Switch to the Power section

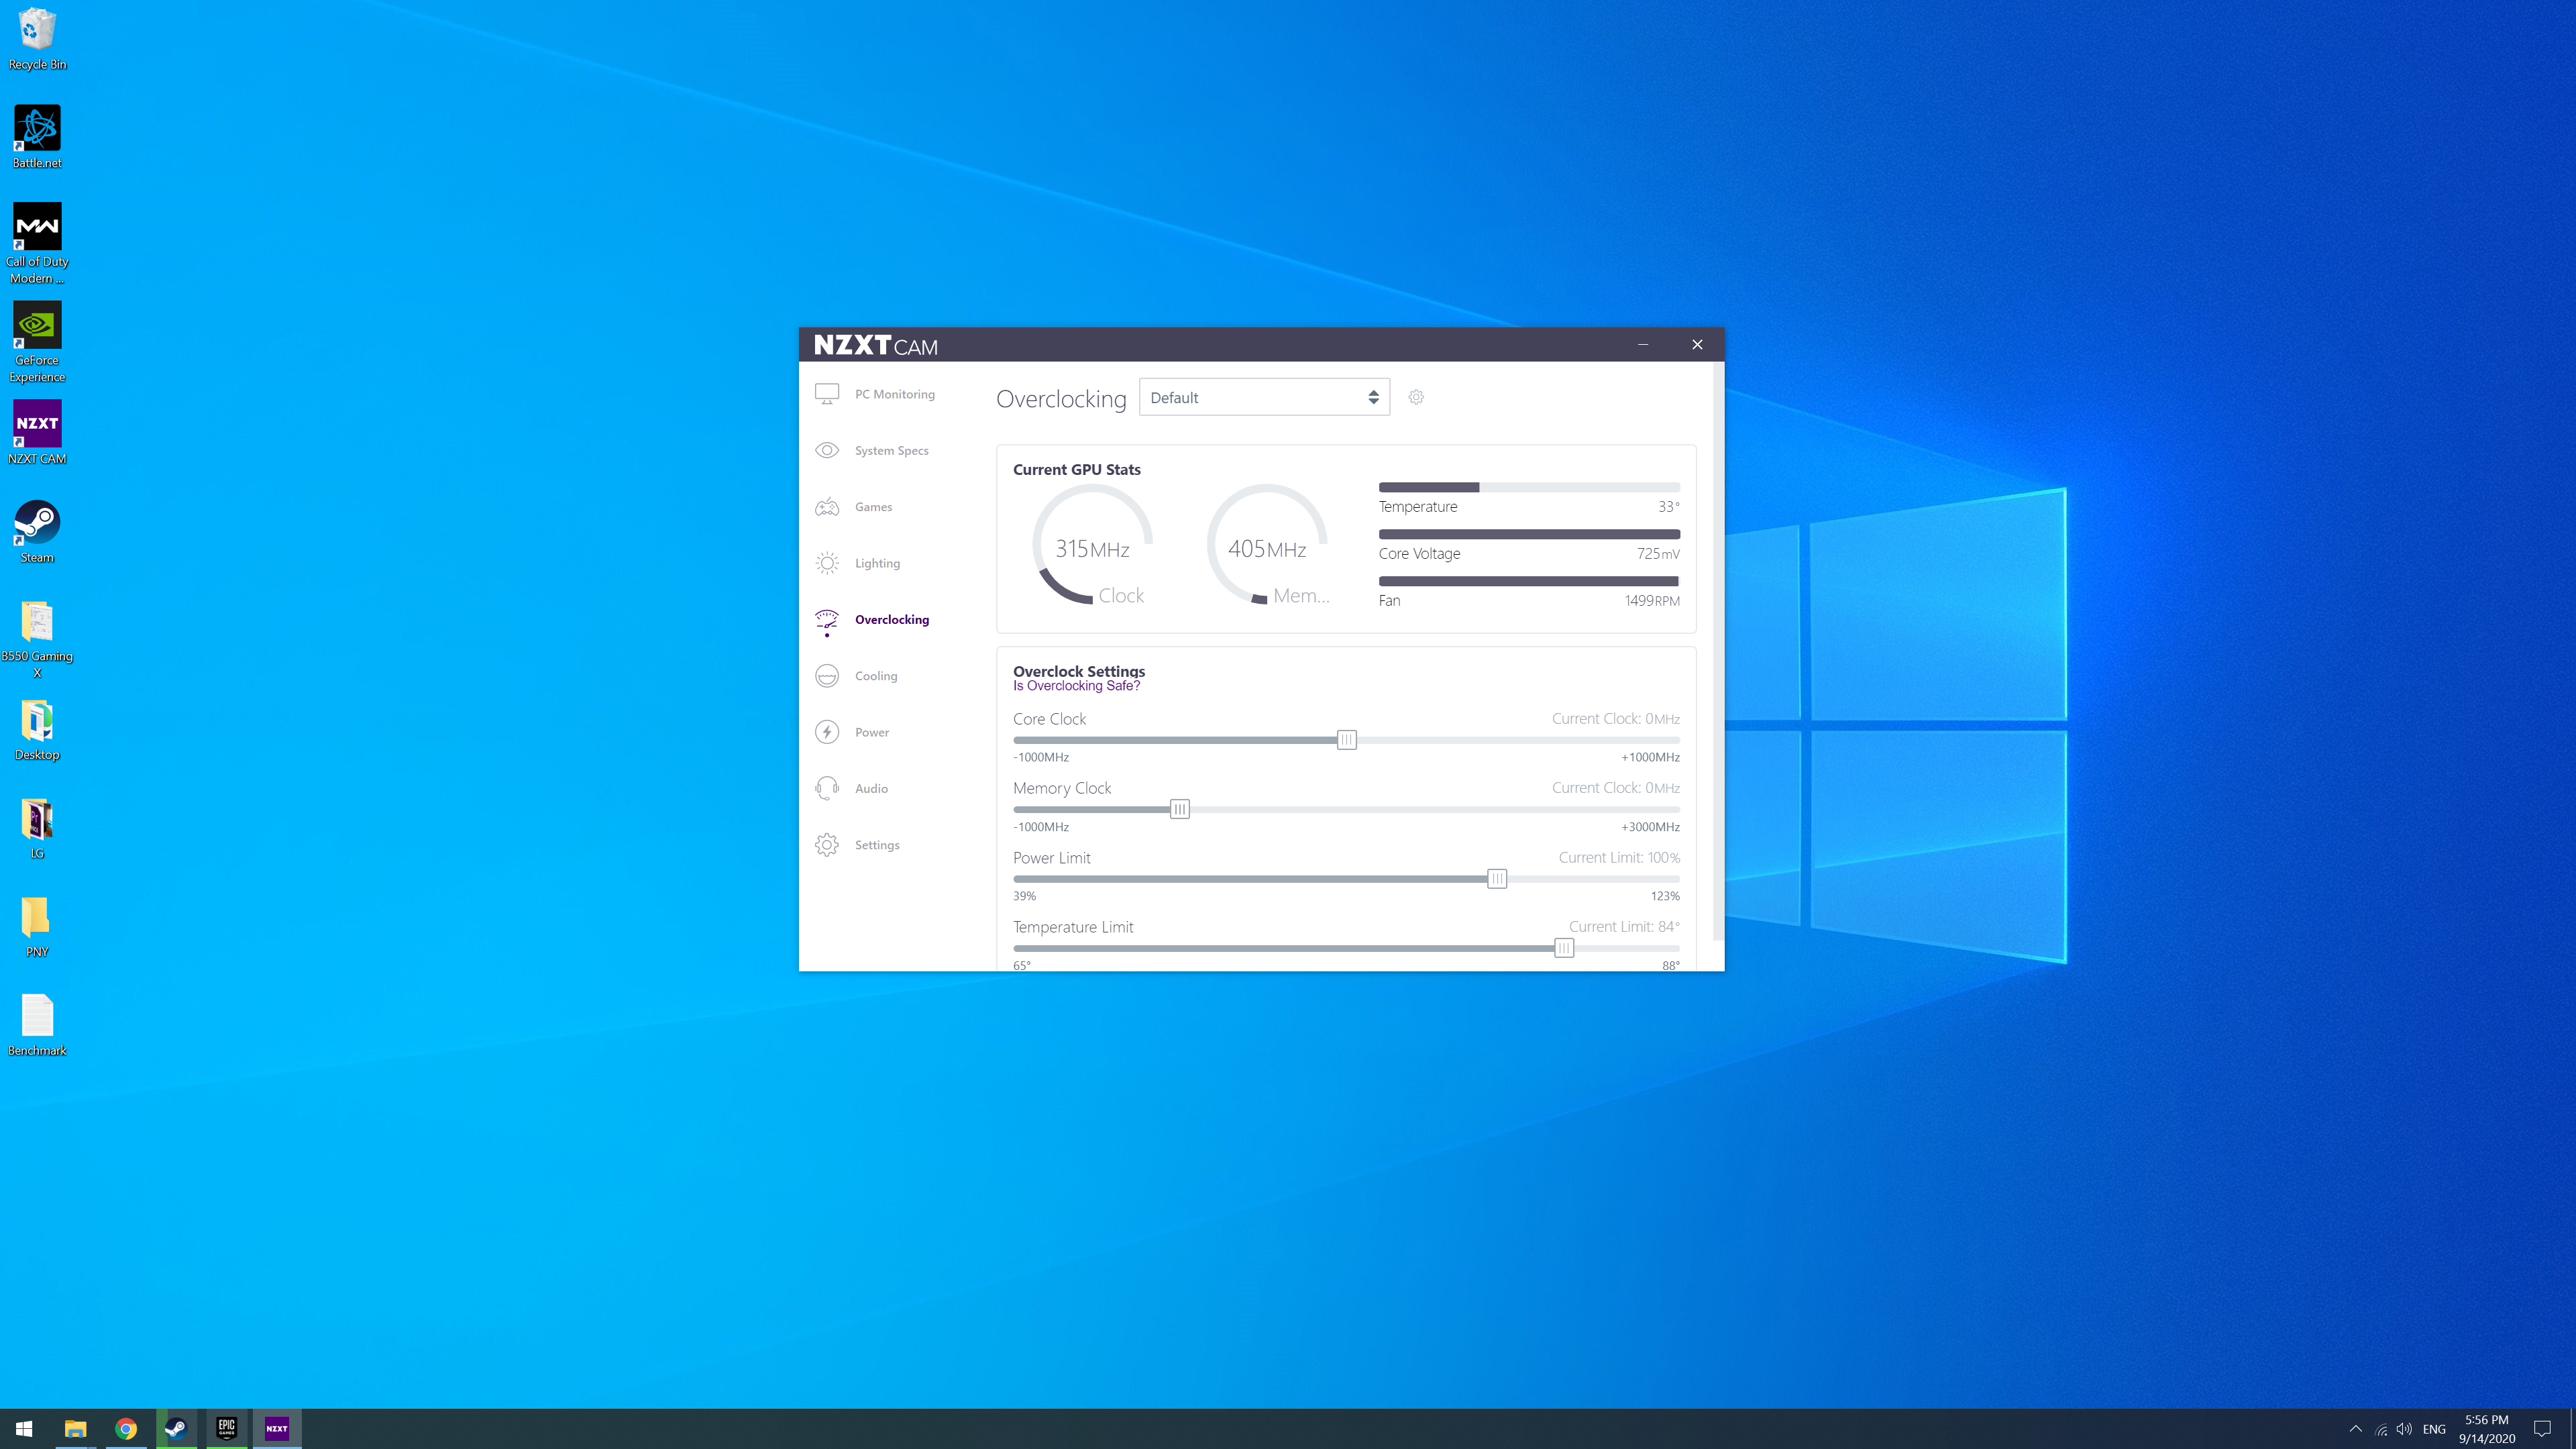(872, 732)
